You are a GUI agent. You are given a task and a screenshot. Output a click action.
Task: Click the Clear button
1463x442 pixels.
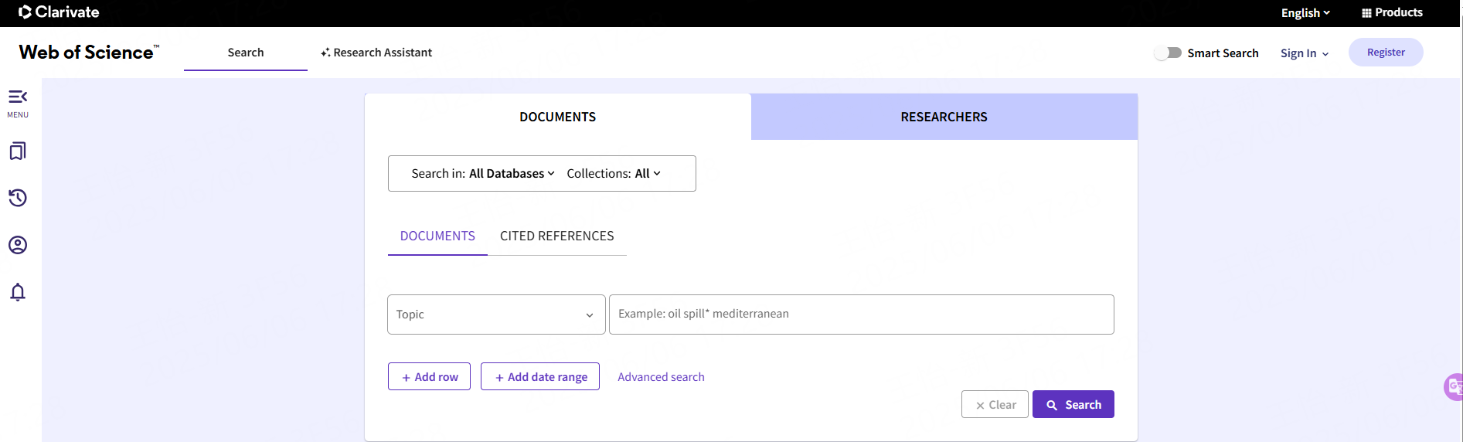[x=995, y=404]
